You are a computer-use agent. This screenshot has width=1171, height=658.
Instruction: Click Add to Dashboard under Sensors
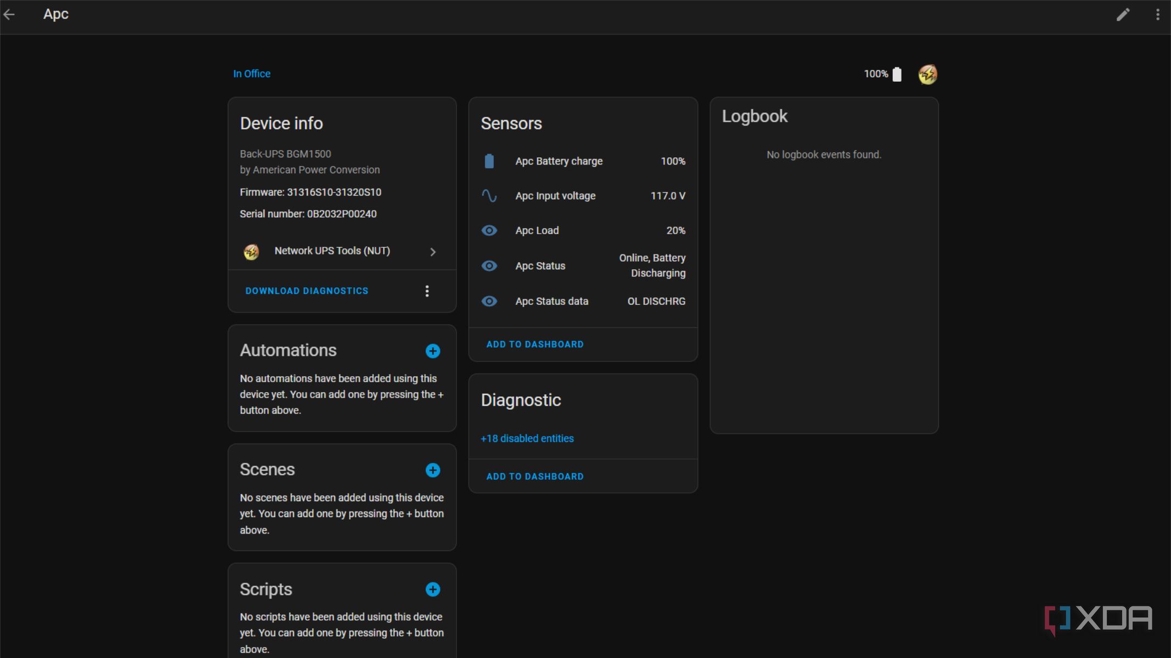pyautogui.click(x=534, y=344)
